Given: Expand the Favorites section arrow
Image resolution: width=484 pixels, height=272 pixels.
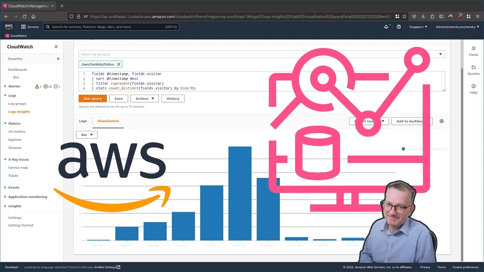Looking at the screenshot, I should (x=58, y=59).
